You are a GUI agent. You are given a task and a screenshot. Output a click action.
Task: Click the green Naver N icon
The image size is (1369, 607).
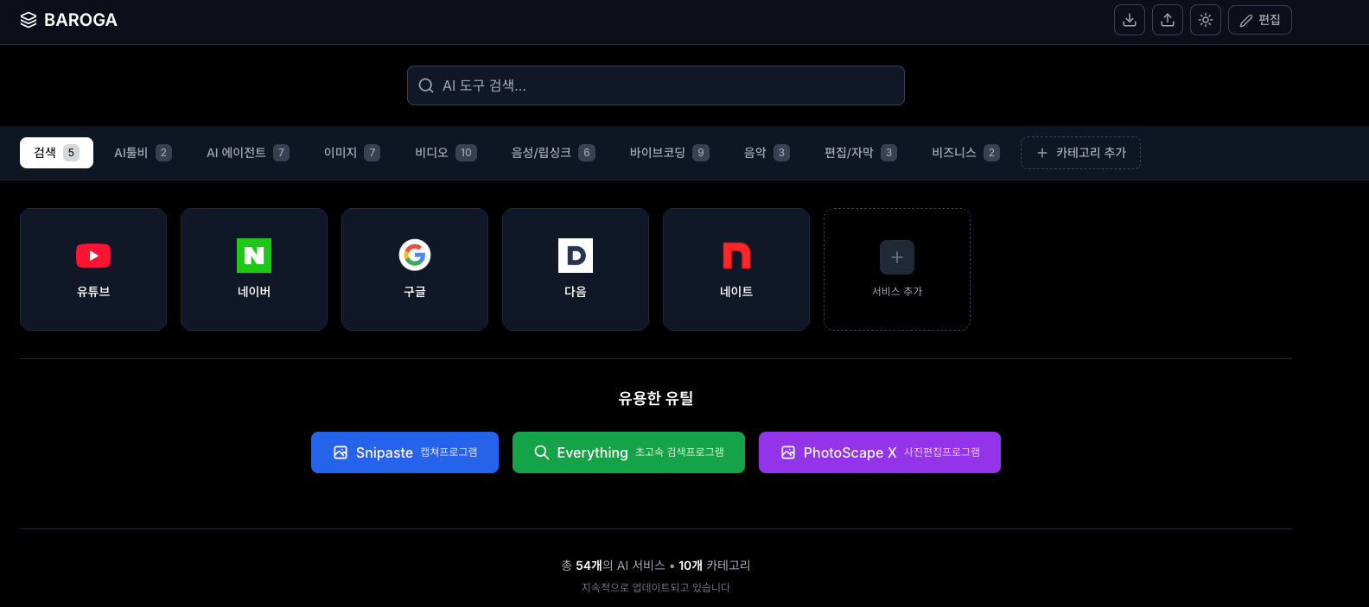click(254, 256)
